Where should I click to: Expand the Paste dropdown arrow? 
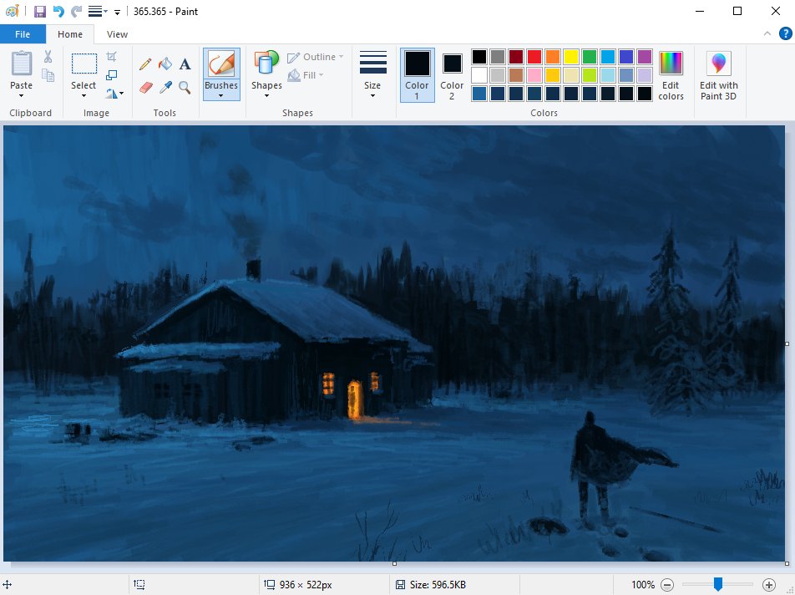22,96
